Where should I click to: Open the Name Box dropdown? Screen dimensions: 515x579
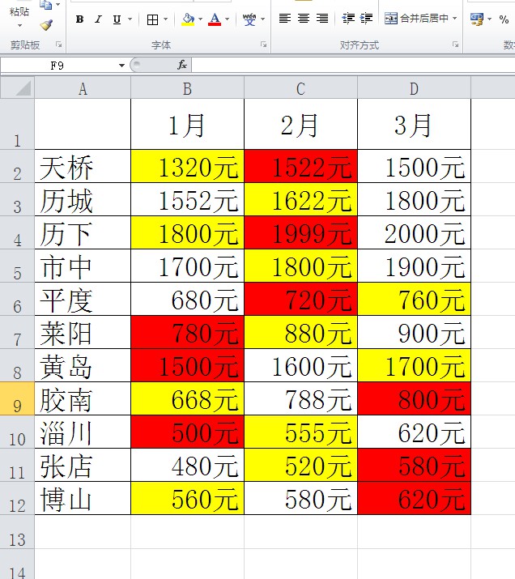coord(121,66)
